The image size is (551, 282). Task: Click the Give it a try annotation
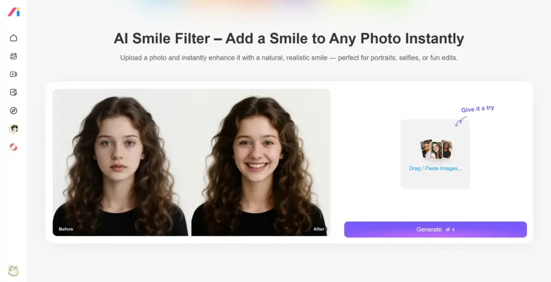click(x=478, y=109)
